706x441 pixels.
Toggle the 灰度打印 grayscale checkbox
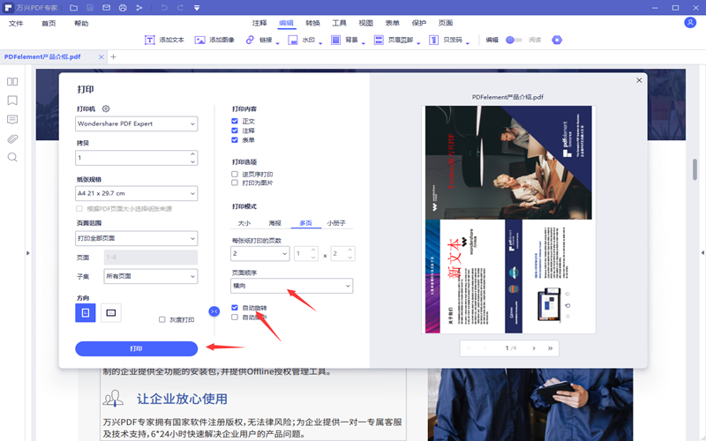pyautogui.click(x=162, y=319)
